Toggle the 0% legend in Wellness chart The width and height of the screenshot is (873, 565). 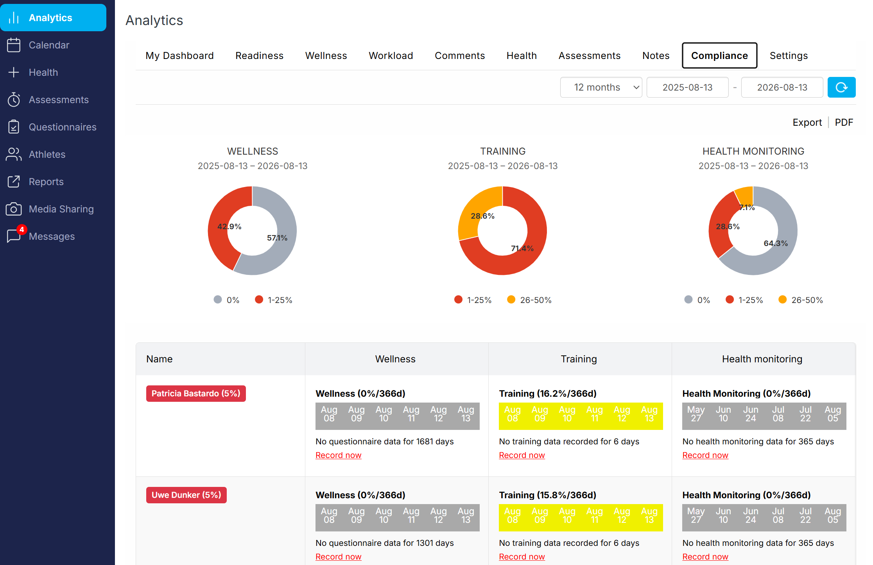coord(227,300)
